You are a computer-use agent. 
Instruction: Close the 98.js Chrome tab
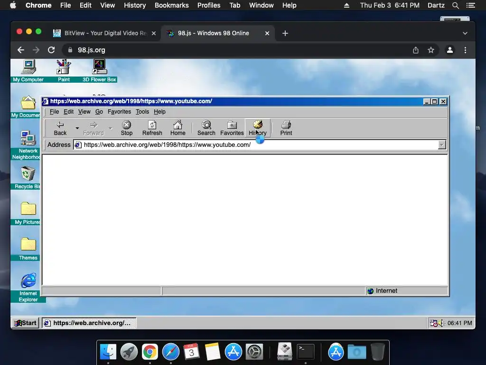[267, 33]
